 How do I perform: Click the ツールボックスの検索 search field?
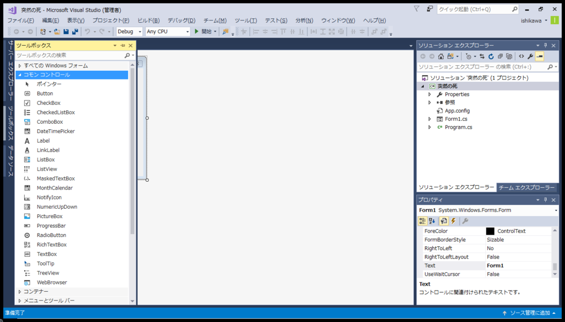coord(74,55)
